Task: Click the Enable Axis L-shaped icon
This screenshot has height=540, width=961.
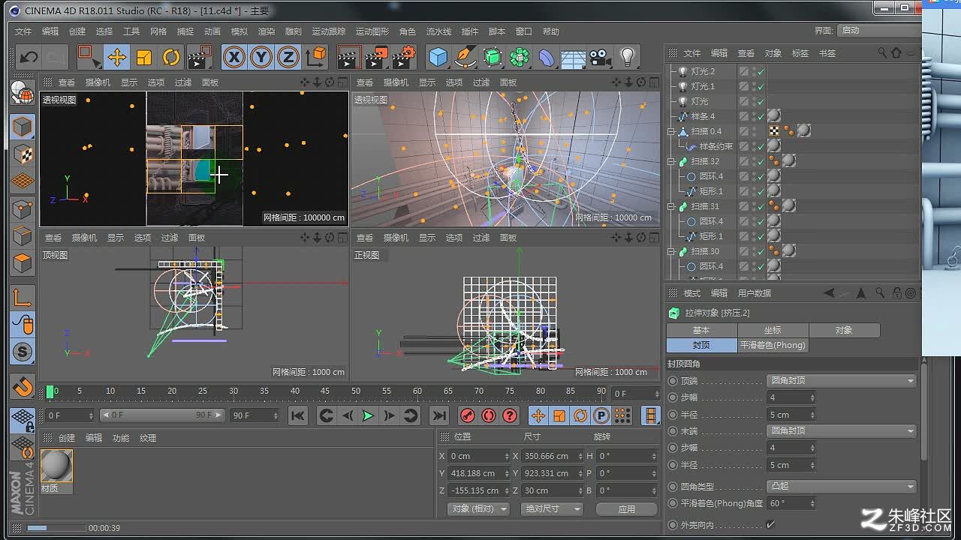Action: click(x=23, y=298)
